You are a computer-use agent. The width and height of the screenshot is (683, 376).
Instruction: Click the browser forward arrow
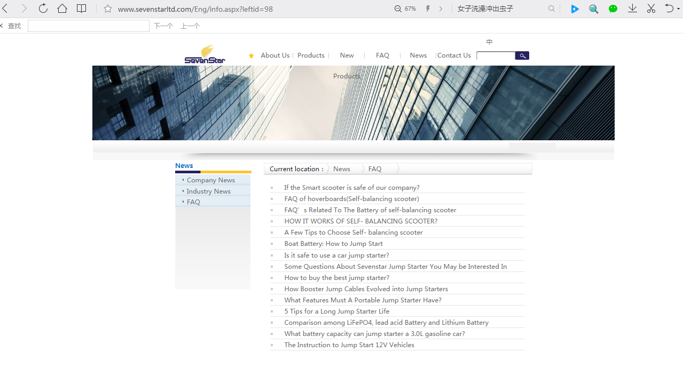pos(24,9)
